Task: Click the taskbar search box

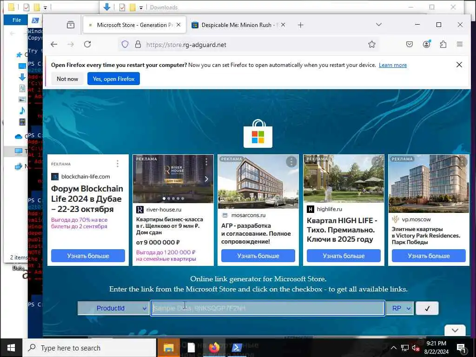Action: (90, 348)
